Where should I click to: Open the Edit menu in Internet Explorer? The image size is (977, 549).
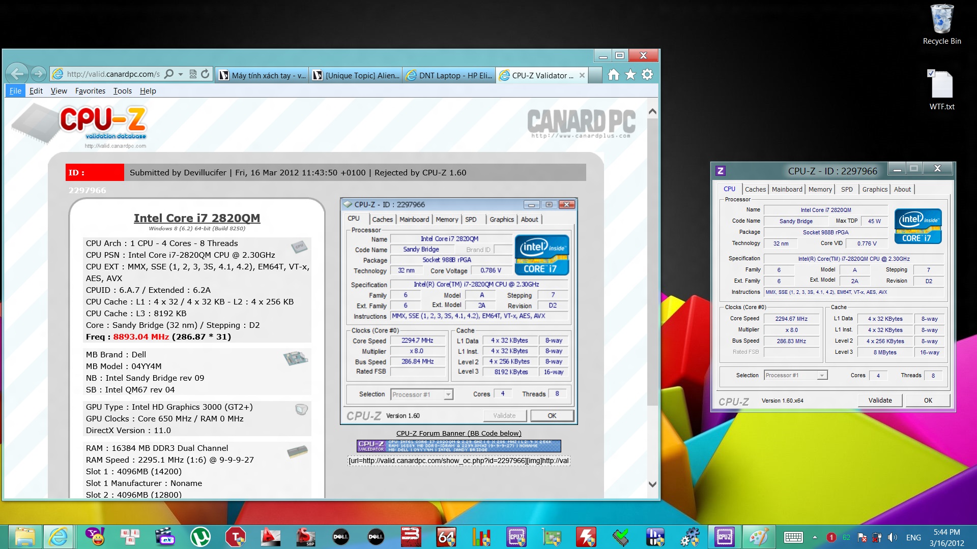[36, 91]
